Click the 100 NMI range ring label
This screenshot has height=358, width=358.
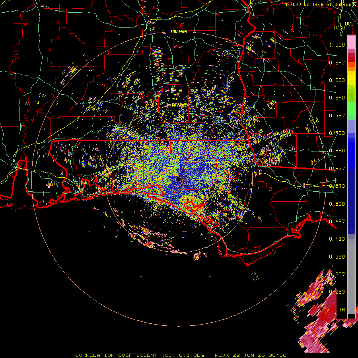(179, 31)
